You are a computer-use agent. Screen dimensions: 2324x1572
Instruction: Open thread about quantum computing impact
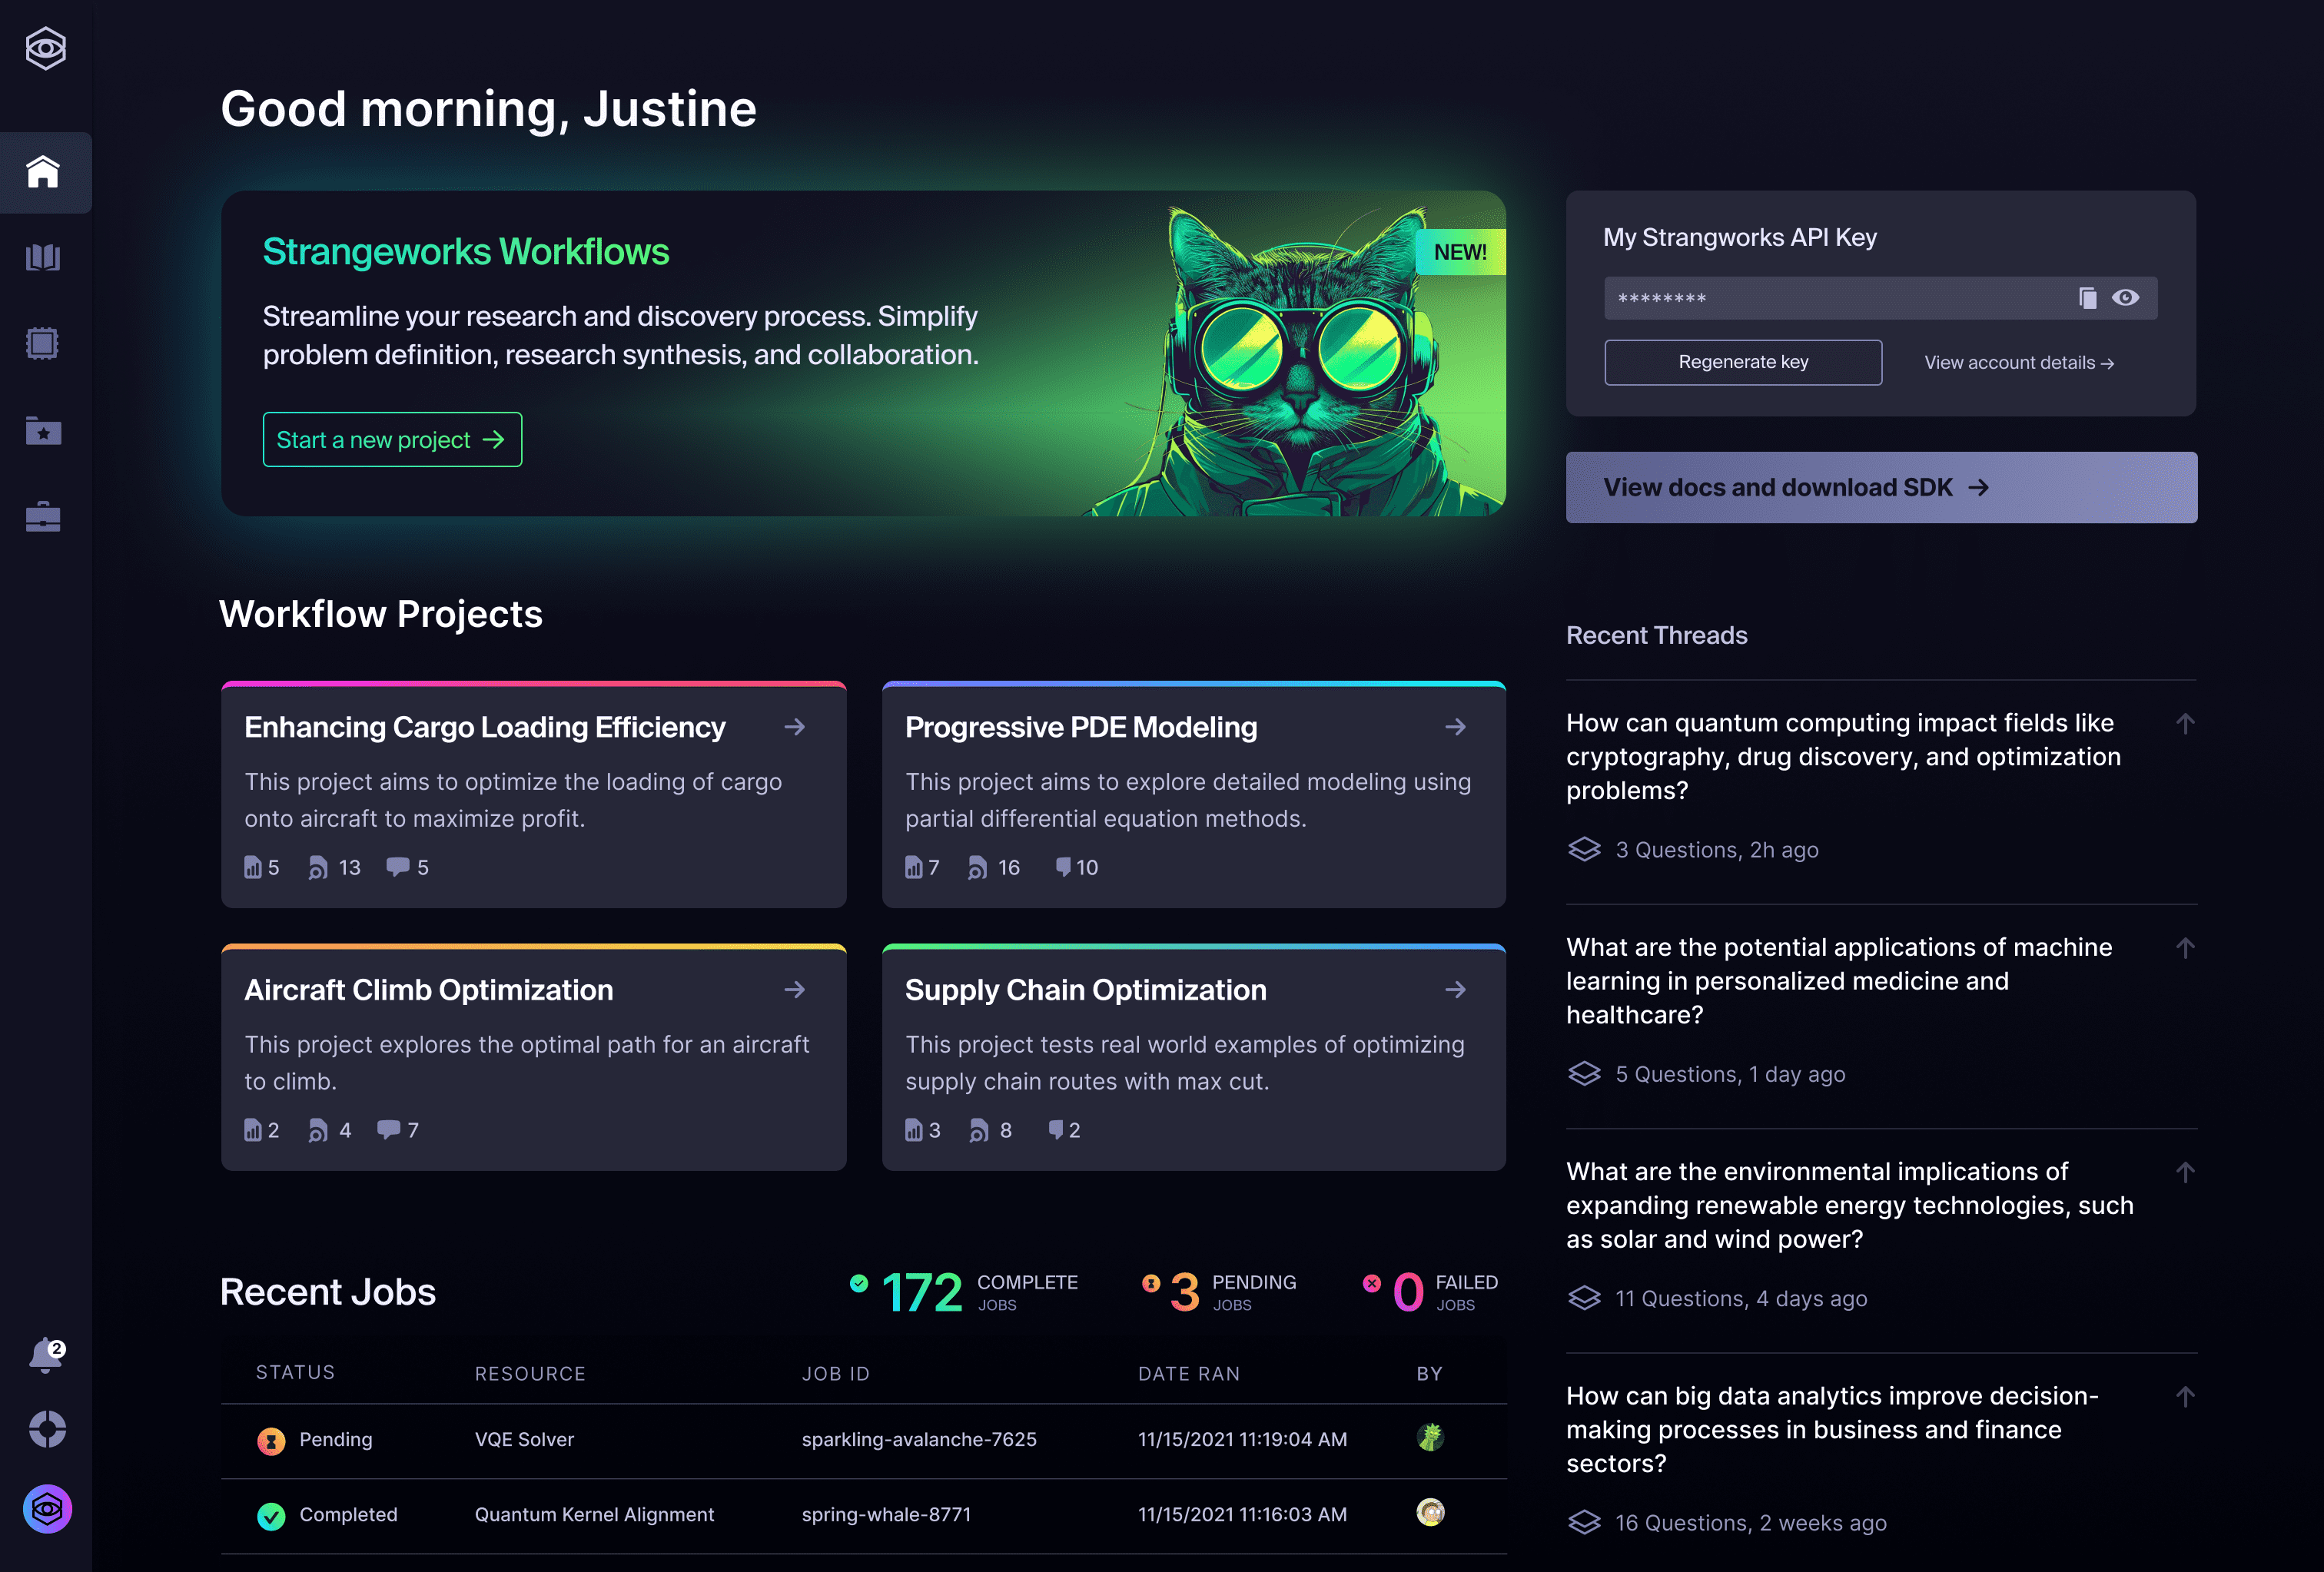[1843, 757]
